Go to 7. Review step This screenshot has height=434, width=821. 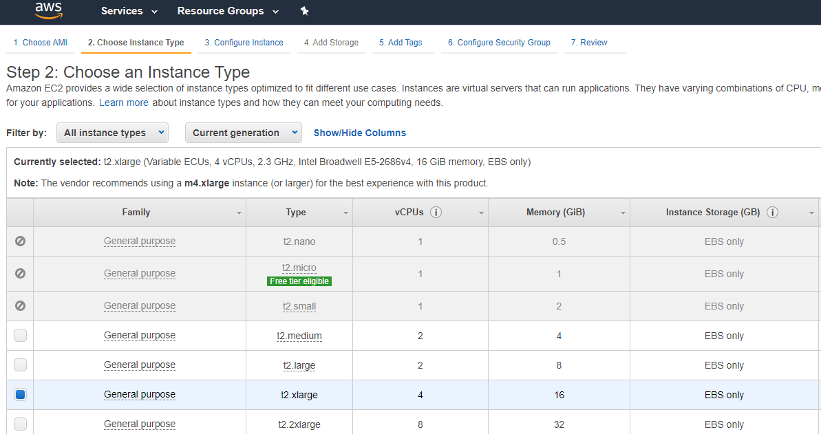589,43
